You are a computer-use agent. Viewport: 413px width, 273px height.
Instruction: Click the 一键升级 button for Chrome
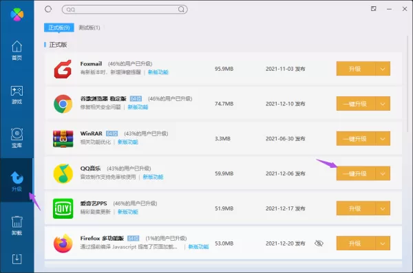[356, 104]
